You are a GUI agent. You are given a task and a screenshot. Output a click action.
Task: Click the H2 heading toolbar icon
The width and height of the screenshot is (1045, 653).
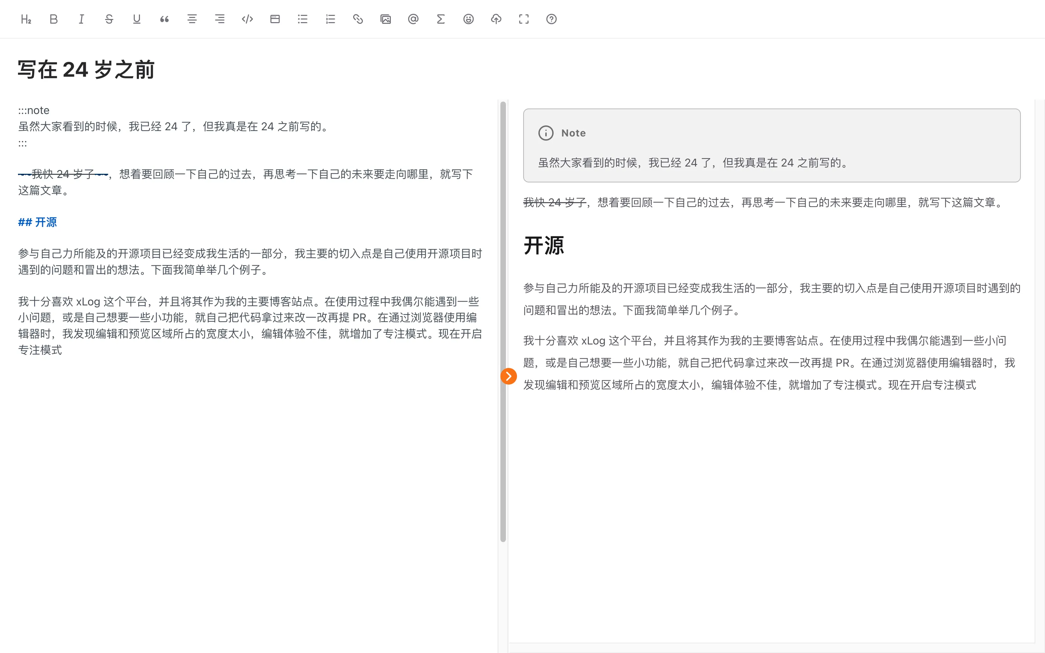[26, 19]
